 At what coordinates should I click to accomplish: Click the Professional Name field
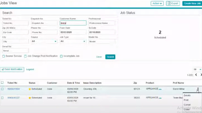102,23
